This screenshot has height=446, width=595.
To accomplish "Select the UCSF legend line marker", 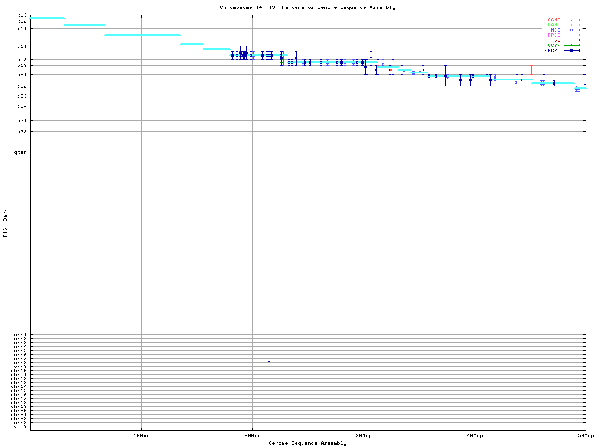I will click(571, 46).
